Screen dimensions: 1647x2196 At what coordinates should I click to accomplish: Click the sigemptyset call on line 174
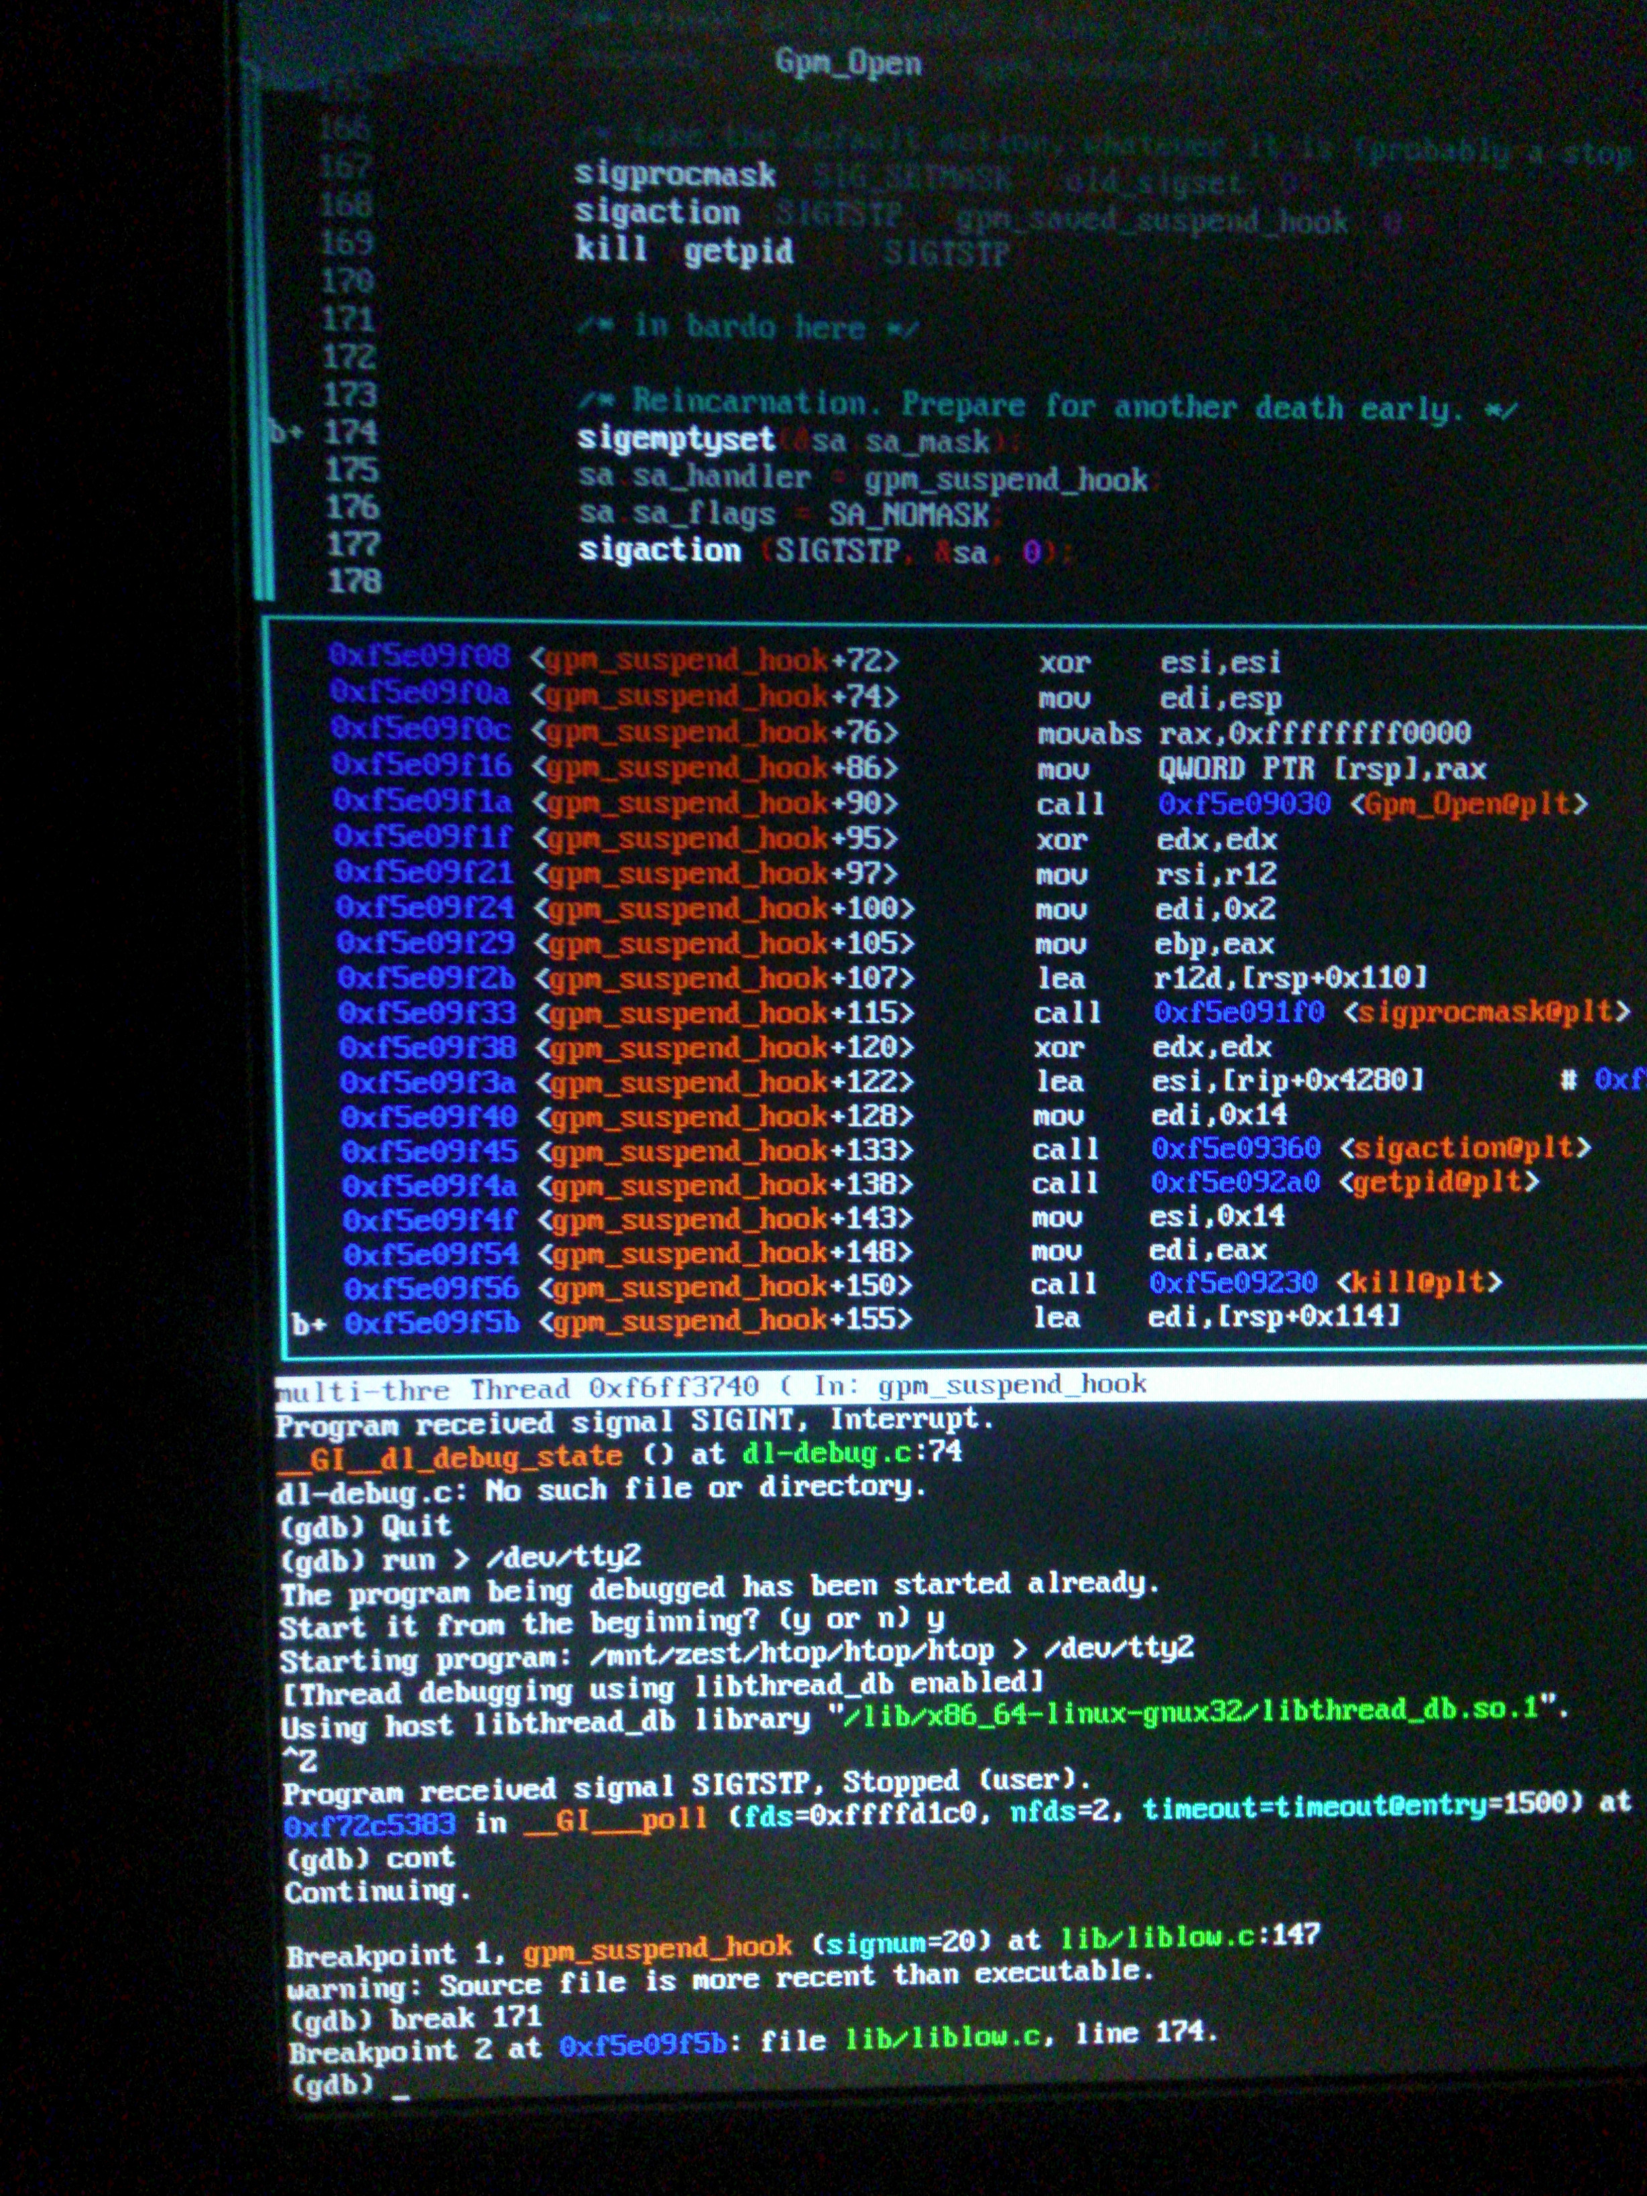(676, 439)
